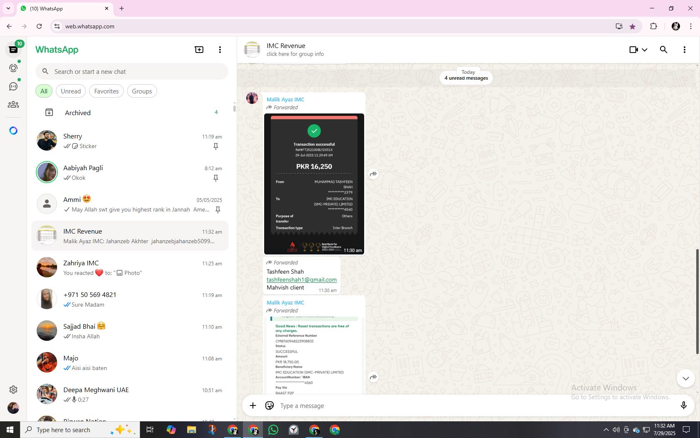700x438 pixels.
Task: Forward the Raast transaction receipt image
Action: 373,377
